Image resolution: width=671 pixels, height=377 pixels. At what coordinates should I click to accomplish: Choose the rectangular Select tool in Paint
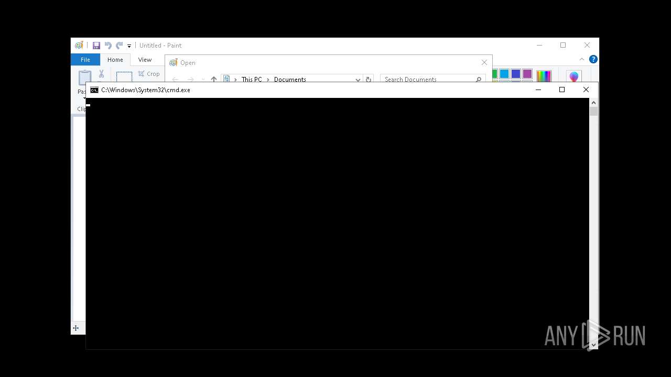[x=124, y=77]
